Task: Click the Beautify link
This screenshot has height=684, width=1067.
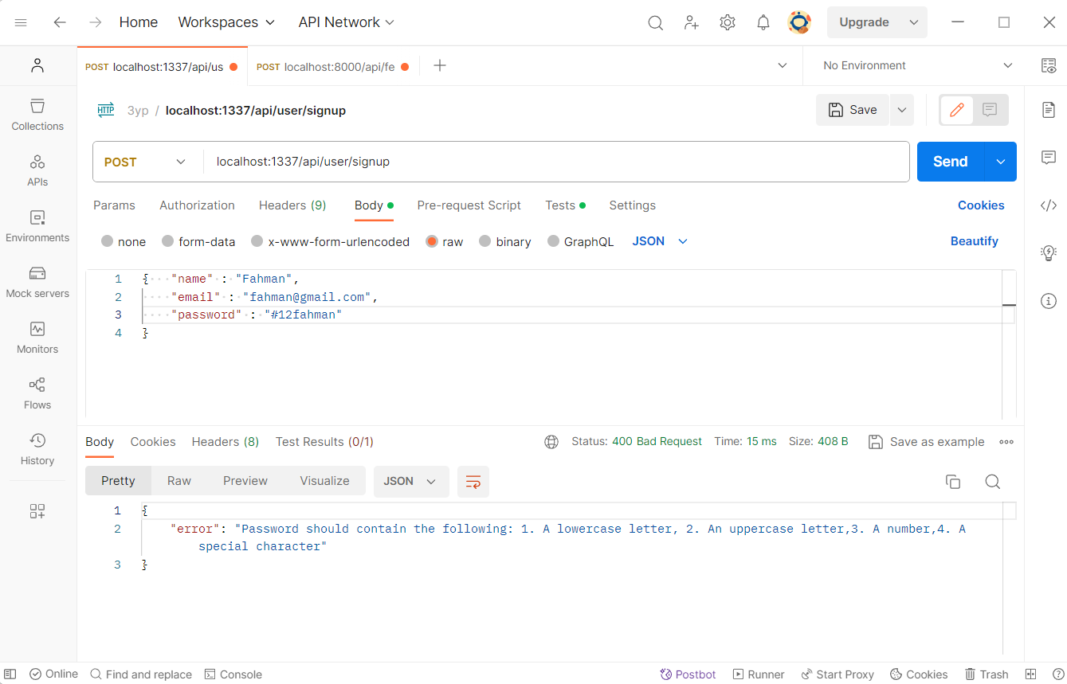Action: (x=974, y=241)
